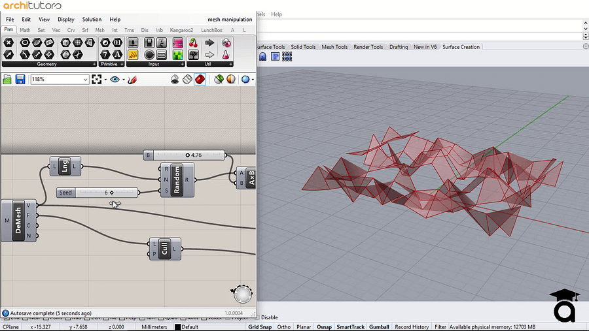Open the Zoom Extents dropdown arrow
589x331 pixels.
[x=105, y=80]
